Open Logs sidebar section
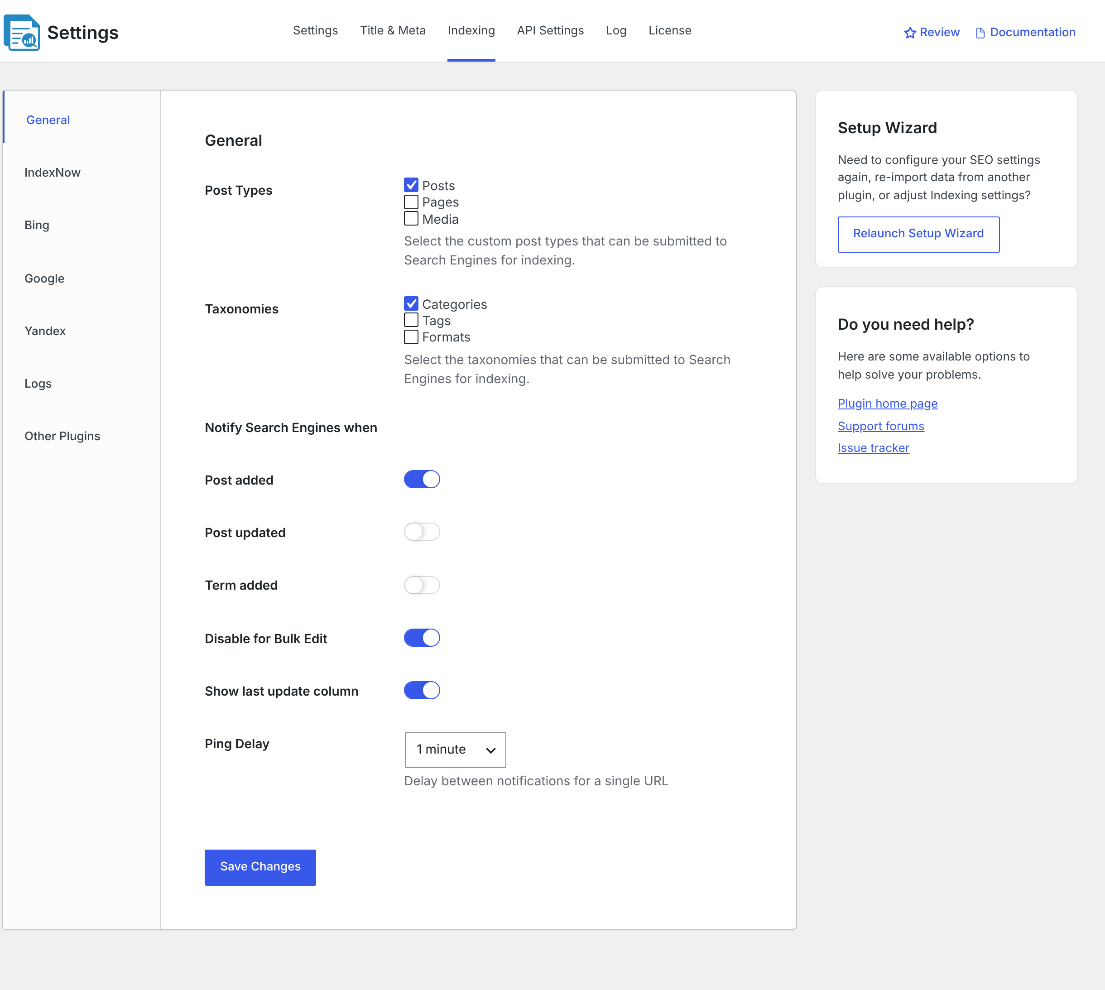 38,384
